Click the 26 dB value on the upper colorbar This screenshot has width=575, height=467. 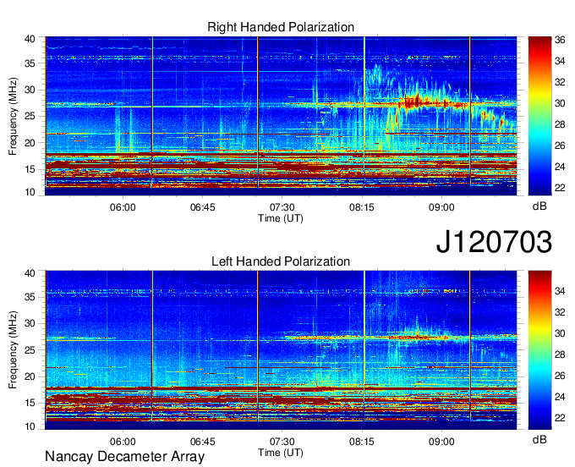click(x=560, y=146)
